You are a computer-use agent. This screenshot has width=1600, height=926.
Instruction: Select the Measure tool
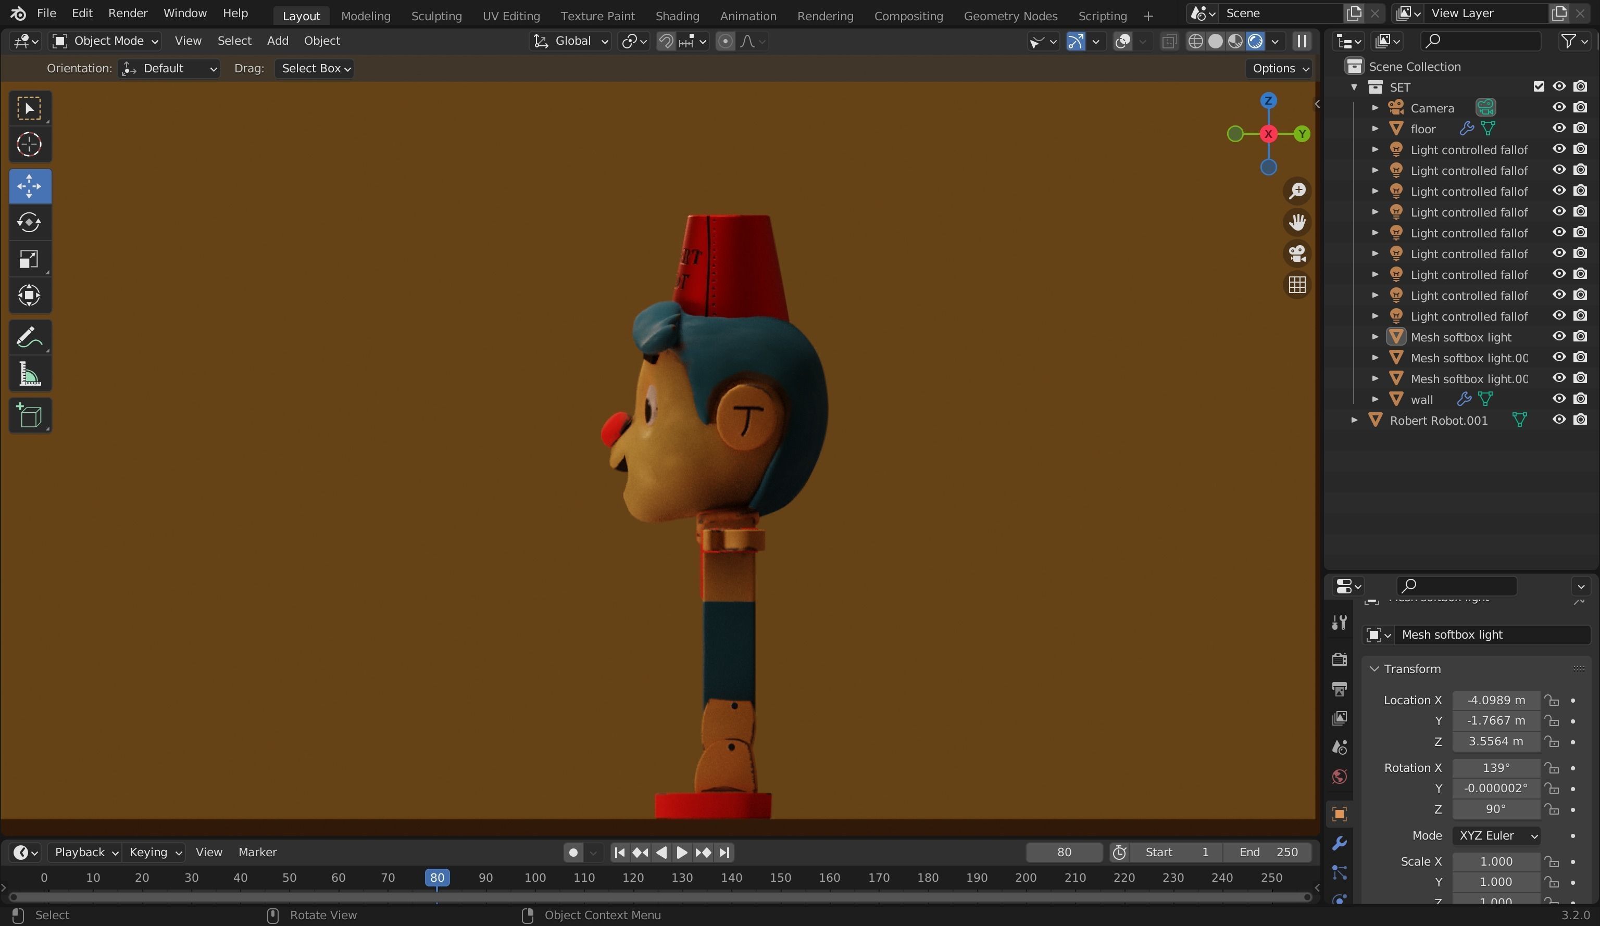[29, 373]
